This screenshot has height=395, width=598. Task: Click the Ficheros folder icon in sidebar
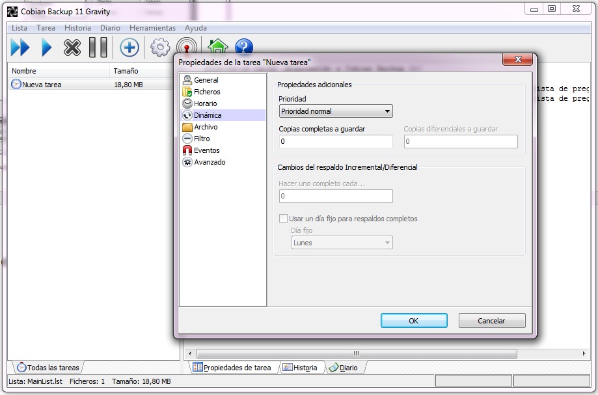click(187, 92)
